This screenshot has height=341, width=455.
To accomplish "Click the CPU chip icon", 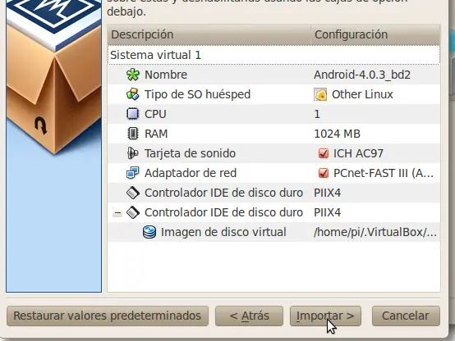I will pyautogui.click(x=133, y=114).
